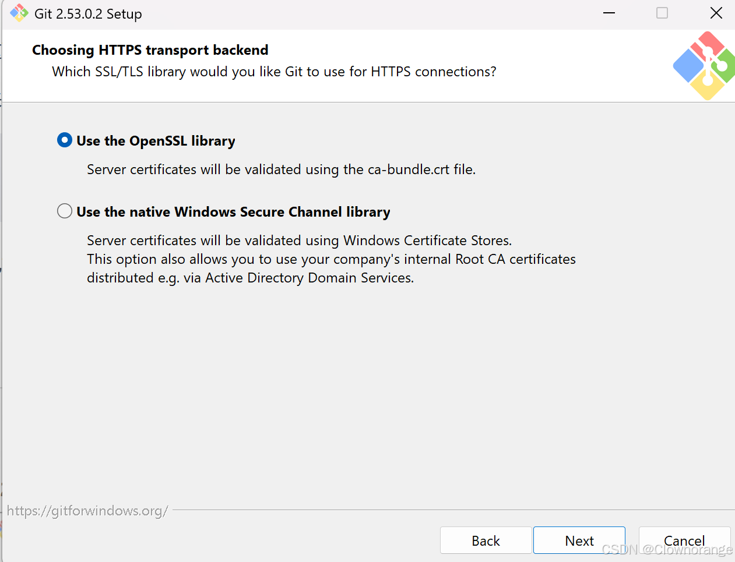Click the Git icon in the title bar

[x=19, y=13]
